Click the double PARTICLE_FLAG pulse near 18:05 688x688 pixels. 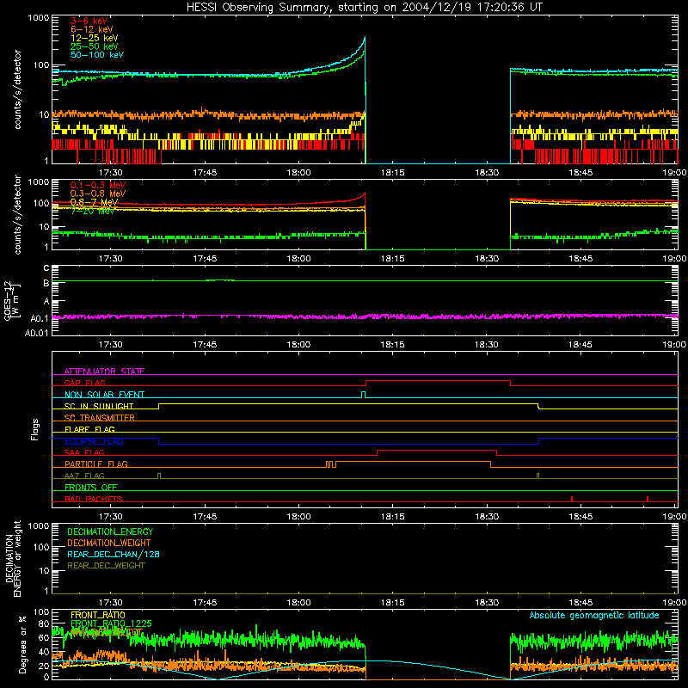click(331, 464)
